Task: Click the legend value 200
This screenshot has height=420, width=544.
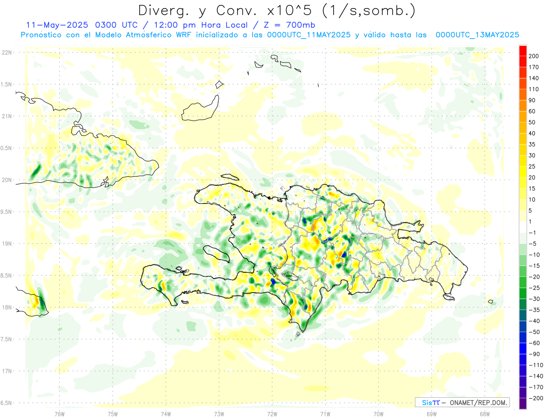Action: (x=534, y=56)
